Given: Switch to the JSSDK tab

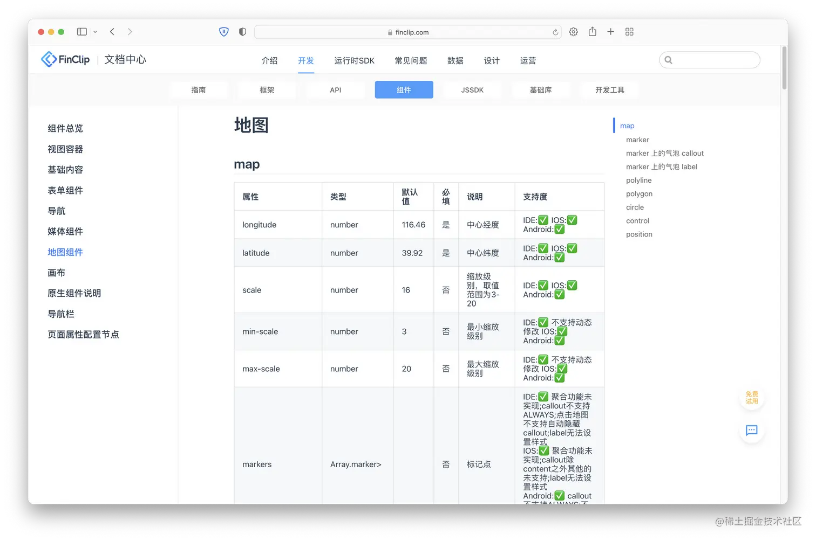Looking at the screenshot, I should [x=472, y=90].
